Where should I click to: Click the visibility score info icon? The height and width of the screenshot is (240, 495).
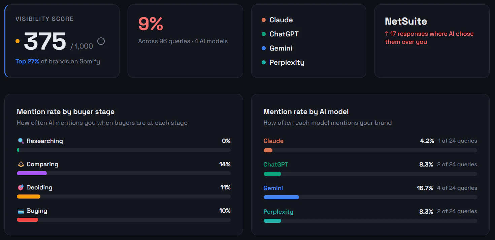tap(101, 41)
